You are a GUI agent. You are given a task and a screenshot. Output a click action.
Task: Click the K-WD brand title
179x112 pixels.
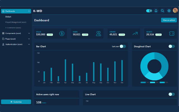(x=37, y=11)
